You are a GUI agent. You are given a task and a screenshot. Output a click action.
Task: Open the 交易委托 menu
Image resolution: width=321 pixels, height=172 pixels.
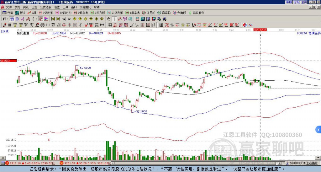[85, 7]
